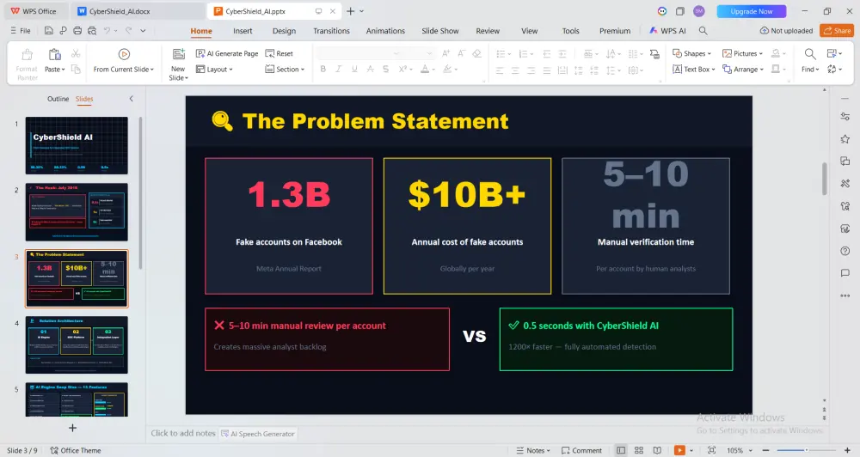Click the New Slide icon

point(178,54)
